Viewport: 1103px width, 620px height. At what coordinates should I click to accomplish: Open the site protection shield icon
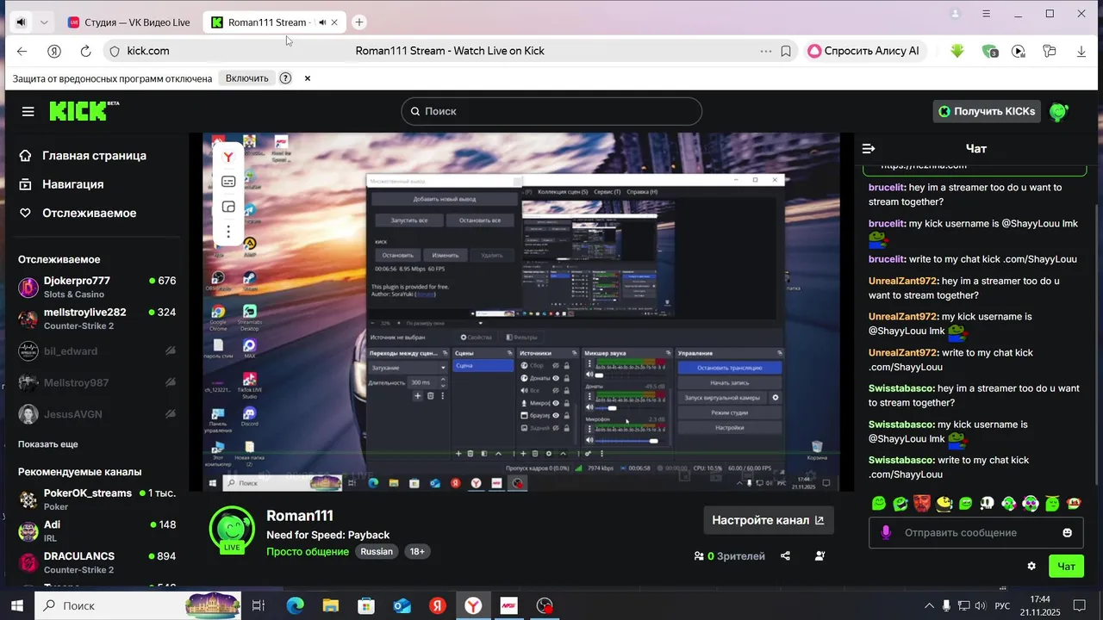pos(114,51)
